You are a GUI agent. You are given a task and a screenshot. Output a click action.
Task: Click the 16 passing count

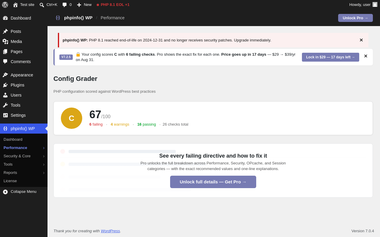click(x=146, y=124)
